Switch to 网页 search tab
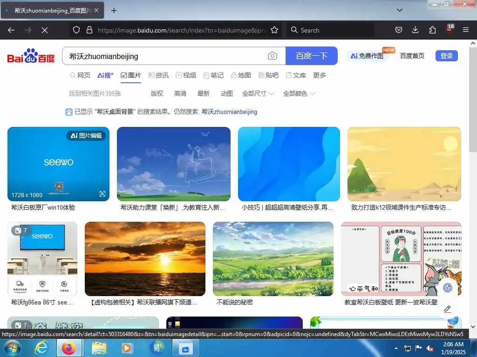This screenshot has width=477, height=357. (x=80, y=75)
